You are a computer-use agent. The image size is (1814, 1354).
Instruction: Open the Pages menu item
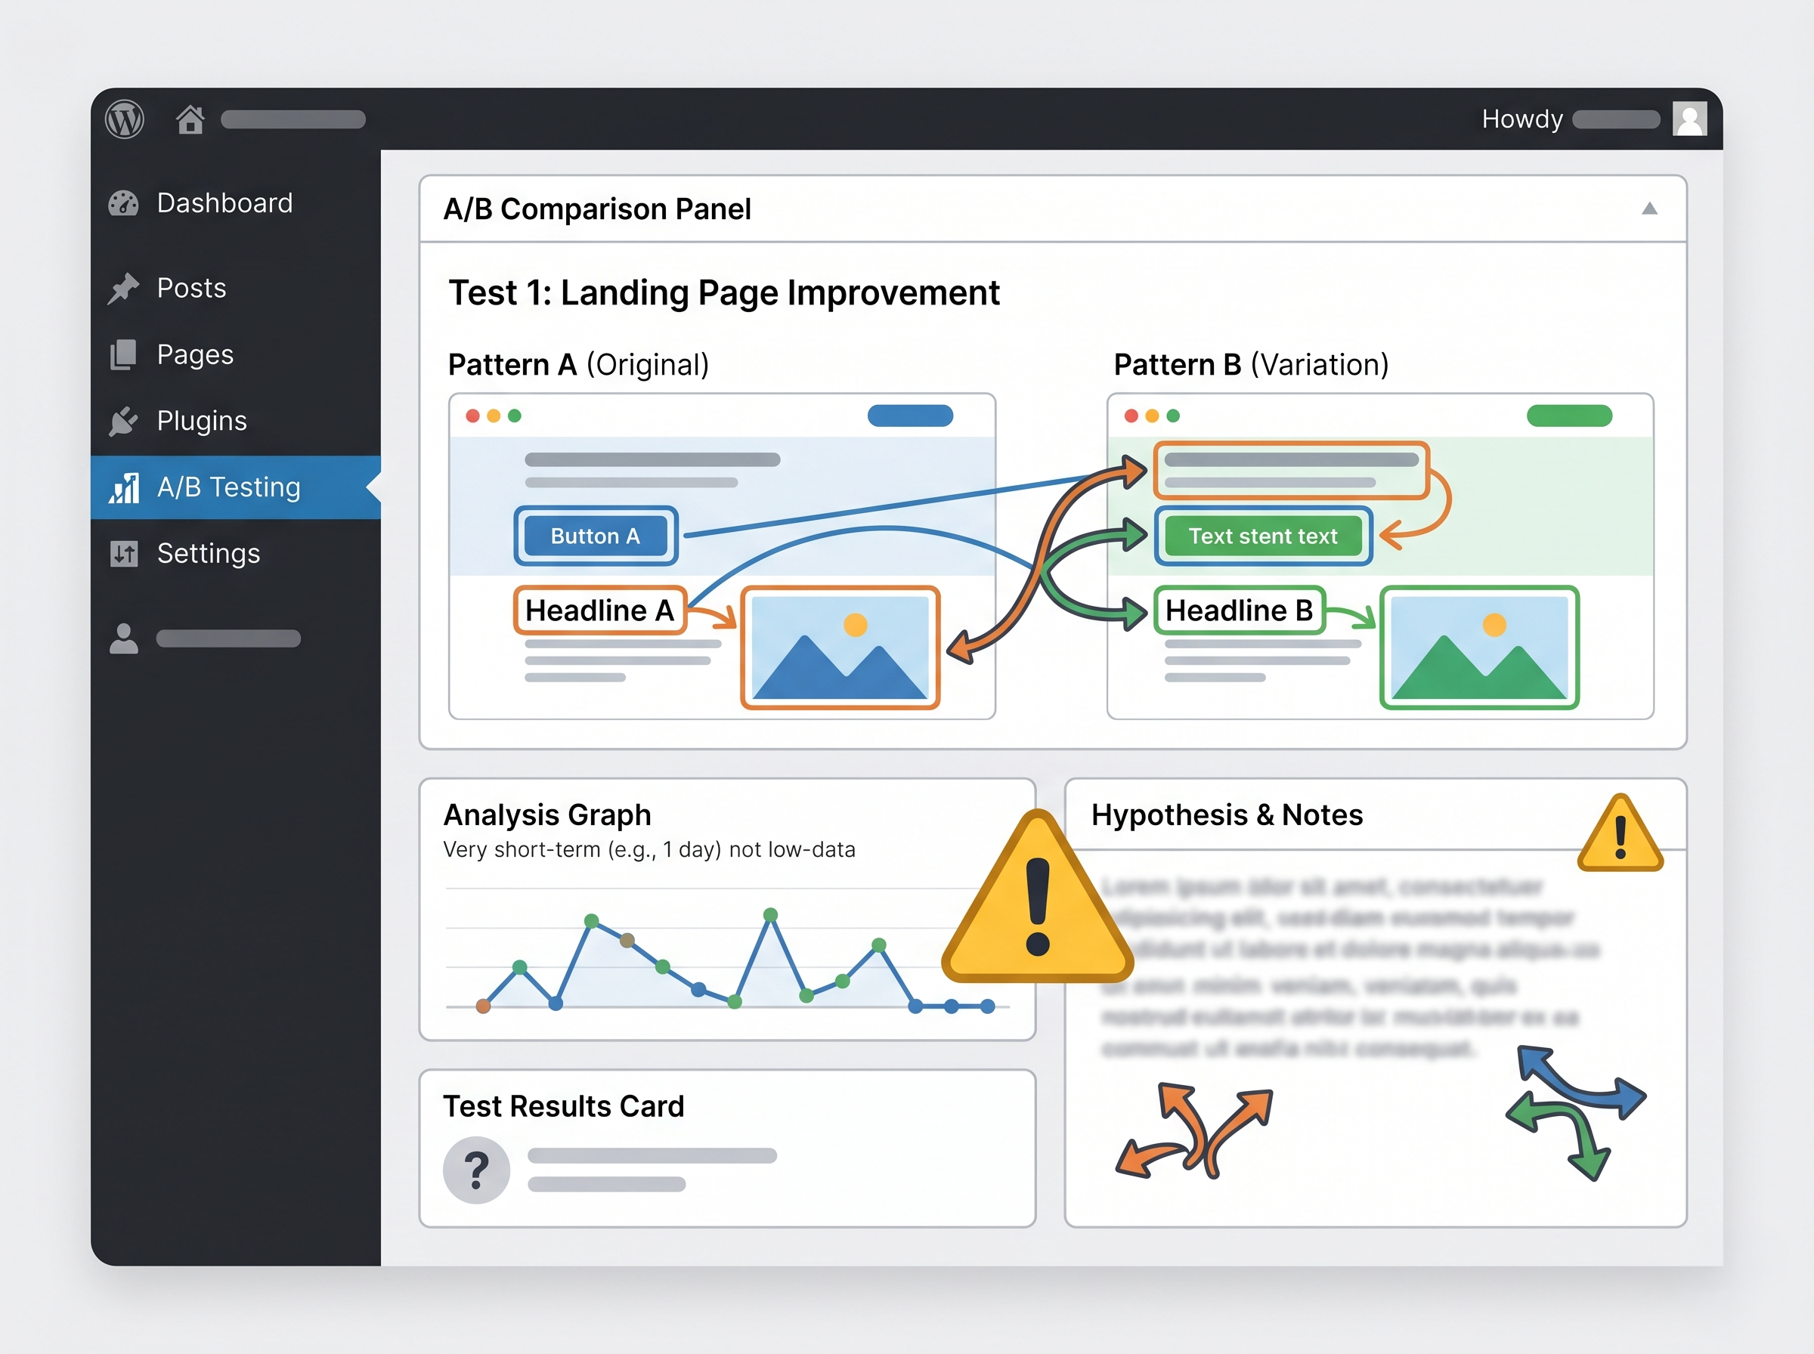pos(195,355)
